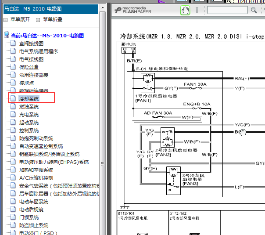Click 菜单折叠 to collapse the menu
This screenshot has width=265, height=235.
click(x=53, y=19)
